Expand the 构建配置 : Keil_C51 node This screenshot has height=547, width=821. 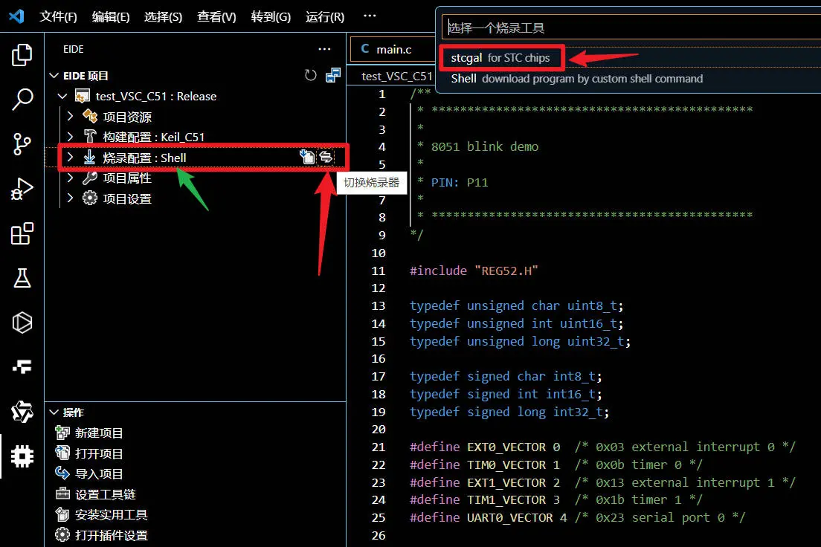coord(70,137)
